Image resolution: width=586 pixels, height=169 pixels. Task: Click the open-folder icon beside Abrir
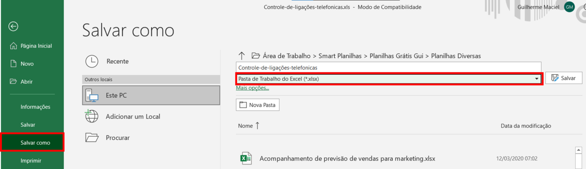(13, 81)
